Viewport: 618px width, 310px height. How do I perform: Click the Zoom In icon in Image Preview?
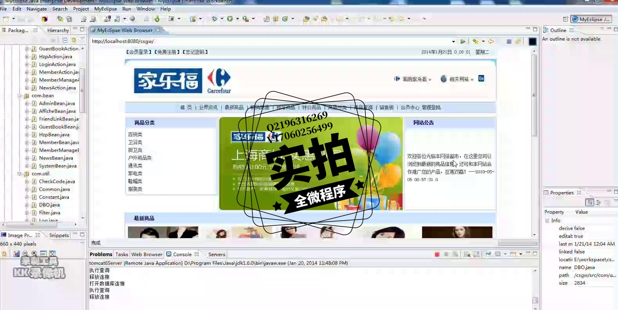click(34, 254)
